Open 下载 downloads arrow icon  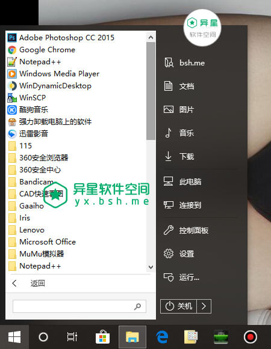coord(168,156)
